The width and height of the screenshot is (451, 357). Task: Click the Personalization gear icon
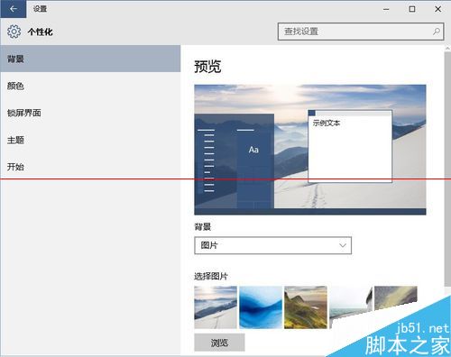click(14, 32)
